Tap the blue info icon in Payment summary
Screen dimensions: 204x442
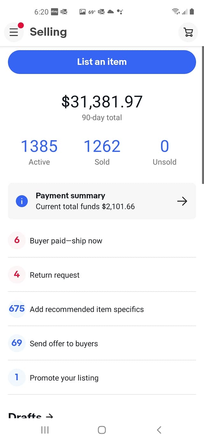[x=22, y=201]
